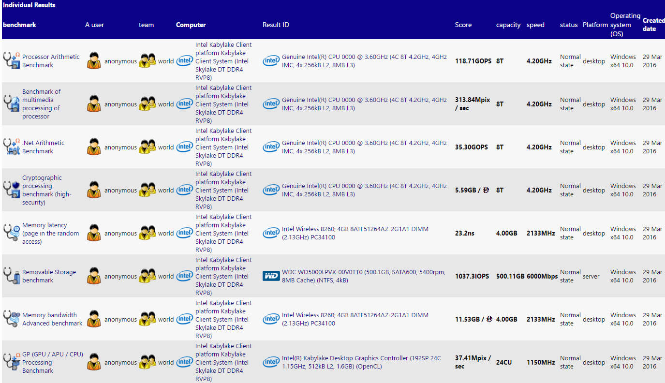Click the anonymous user avatar in Processor Arithmetic row

click(94, 61)
